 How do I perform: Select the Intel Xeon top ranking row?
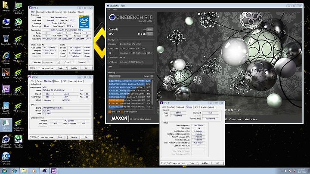[x=130, y=81]
